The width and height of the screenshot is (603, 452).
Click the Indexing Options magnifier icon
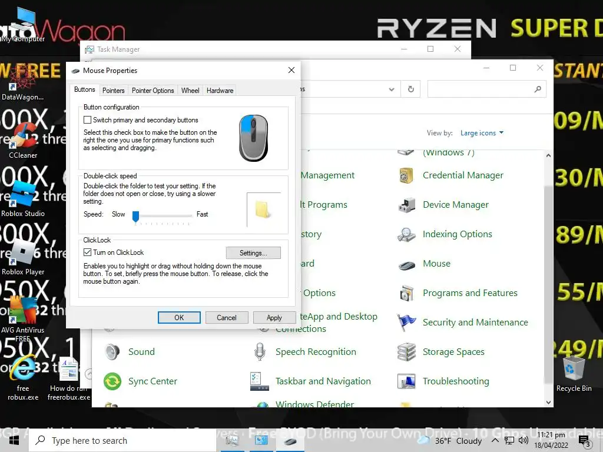coord(406,234)
